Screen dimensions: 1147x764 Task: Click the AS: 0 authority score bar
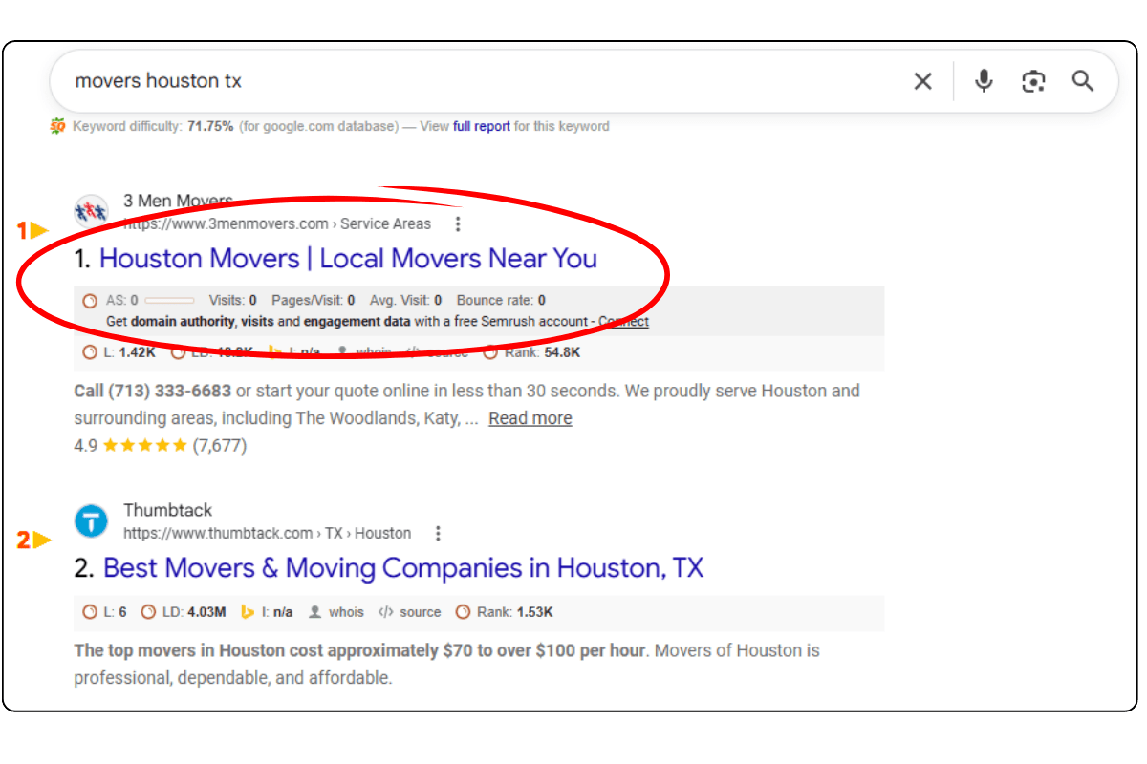[x=169, y=301]
